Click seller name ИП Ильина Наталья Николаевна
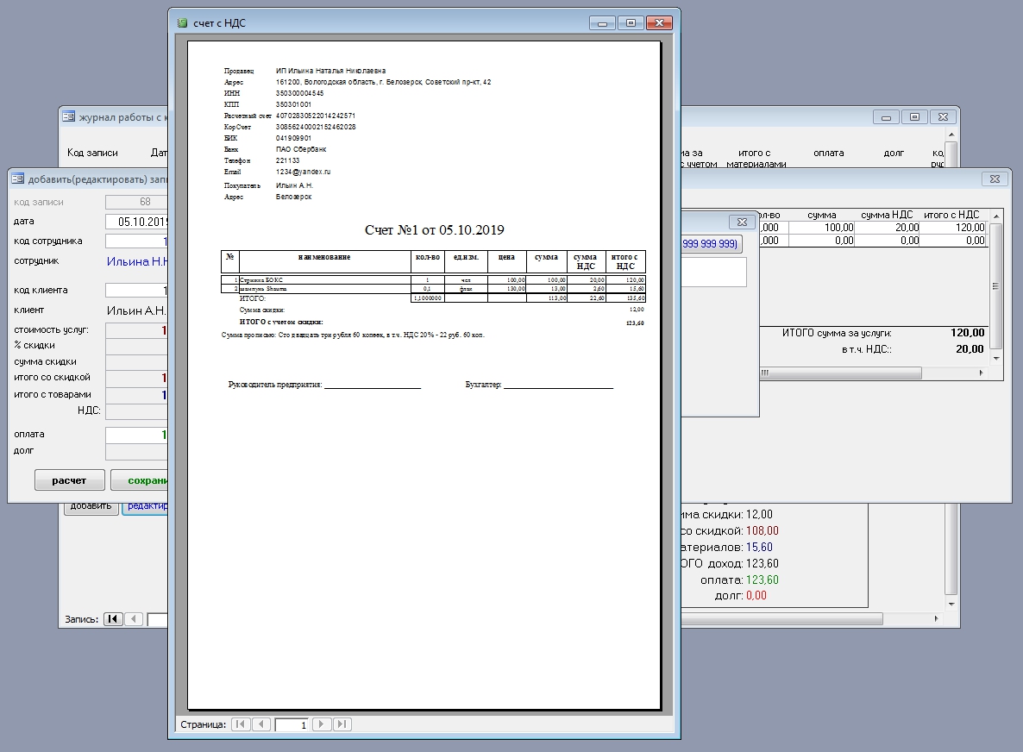 [330, 71]
